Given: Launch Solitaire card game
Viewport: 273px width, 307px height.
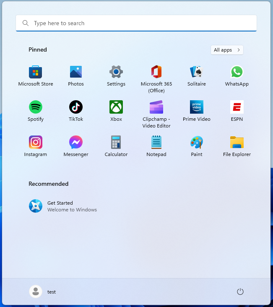Looking at the screenshot, I should point(196,76).
